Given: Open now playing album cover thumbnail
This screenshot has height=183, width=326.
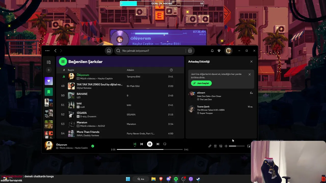Looking at the screenshot, I should point(49,146).
